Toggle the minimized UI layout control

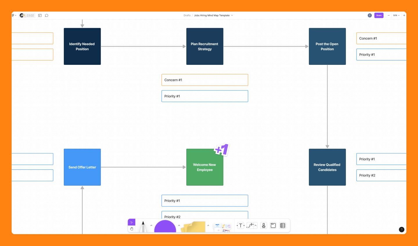click(x=40, y=15)
